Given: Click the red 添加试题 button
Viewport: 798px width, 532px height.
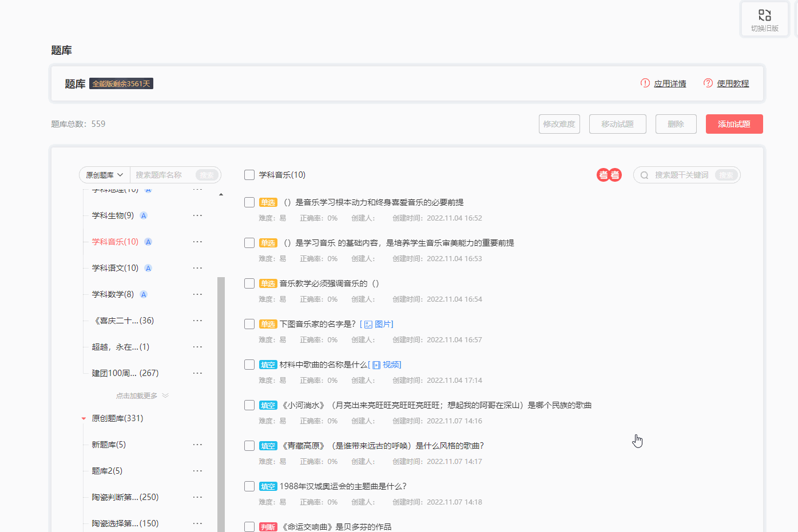Looking at the screenshot, I should pyautogui.click(x=734, y=124).
